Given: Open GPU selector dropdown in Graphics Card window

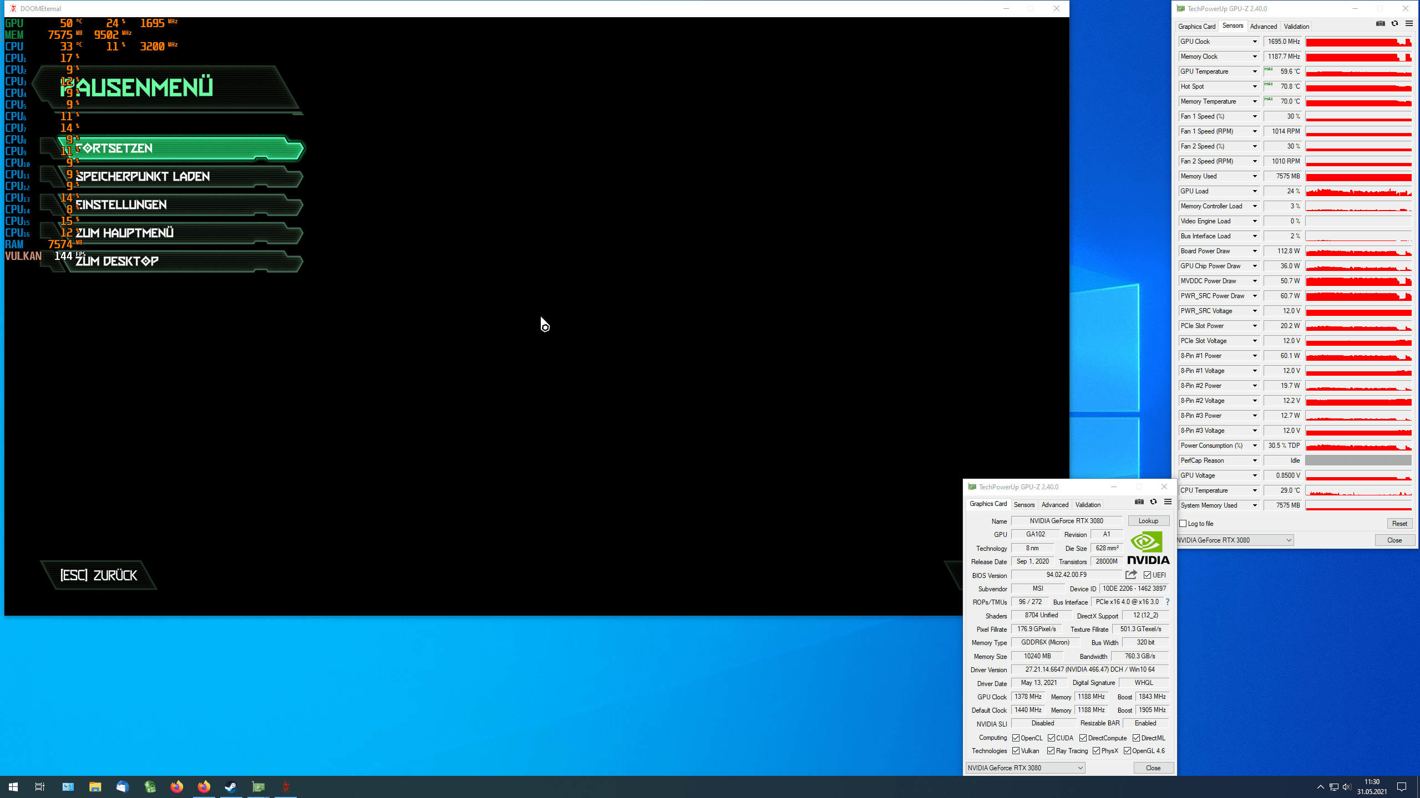Looking at the screenshot, I should pos(1025,768).
